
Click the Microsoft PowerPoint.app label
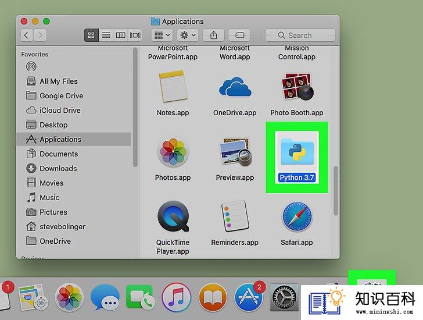173,52
